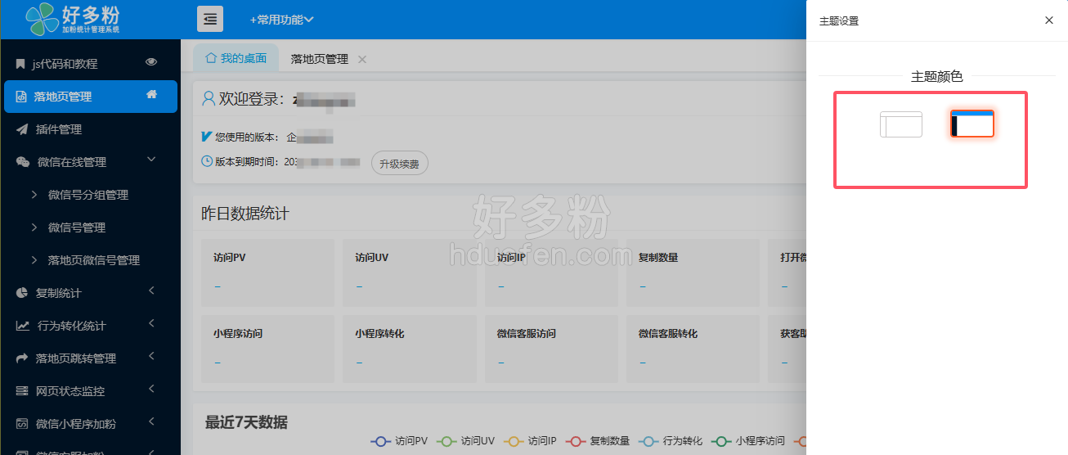Click the 好多粉 logo in header
This screenshot has width=1068, height=455.
point(74,19)
